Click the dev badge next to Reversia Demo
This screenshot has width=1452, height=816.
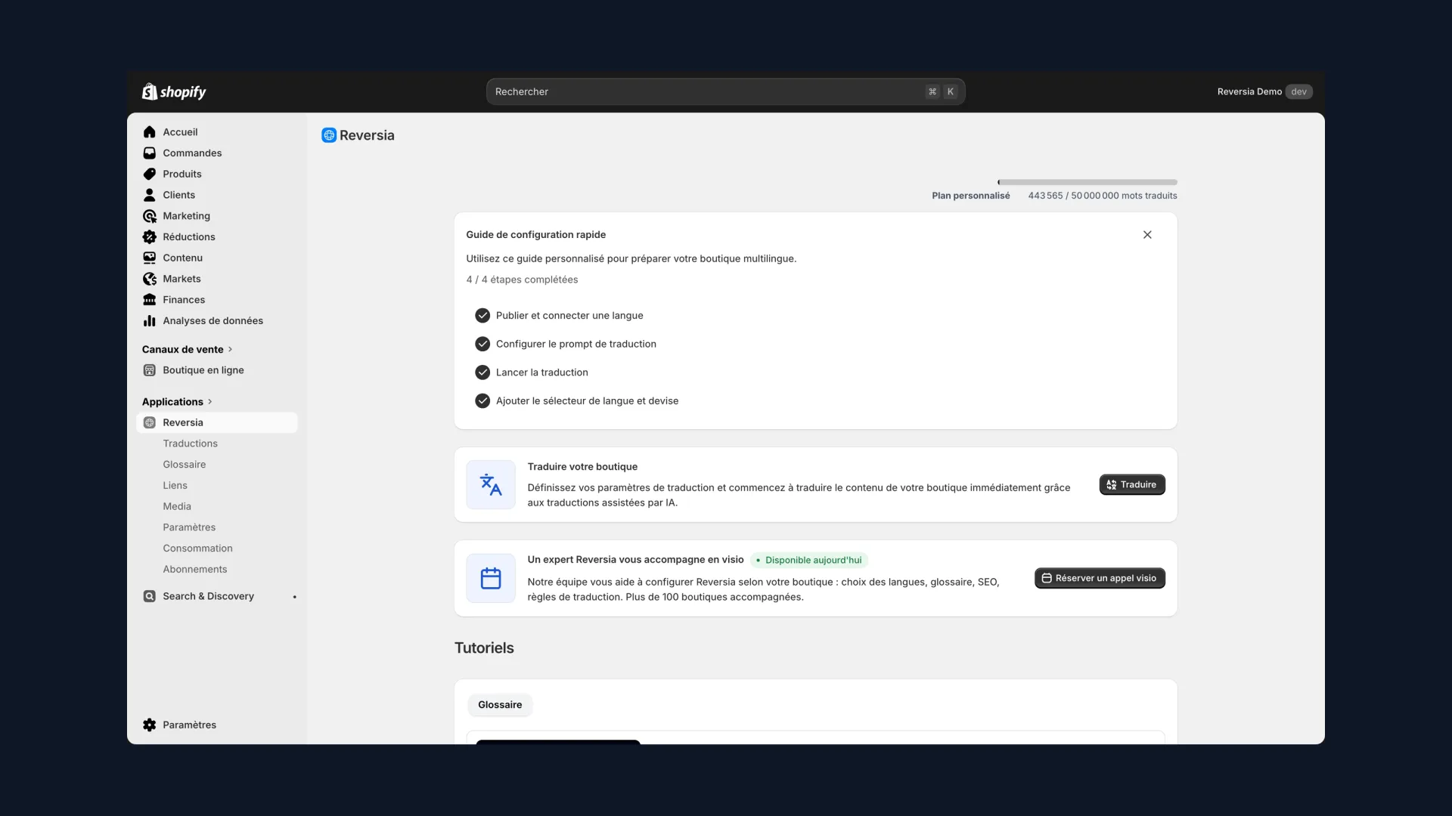[x=1298, y=91]
